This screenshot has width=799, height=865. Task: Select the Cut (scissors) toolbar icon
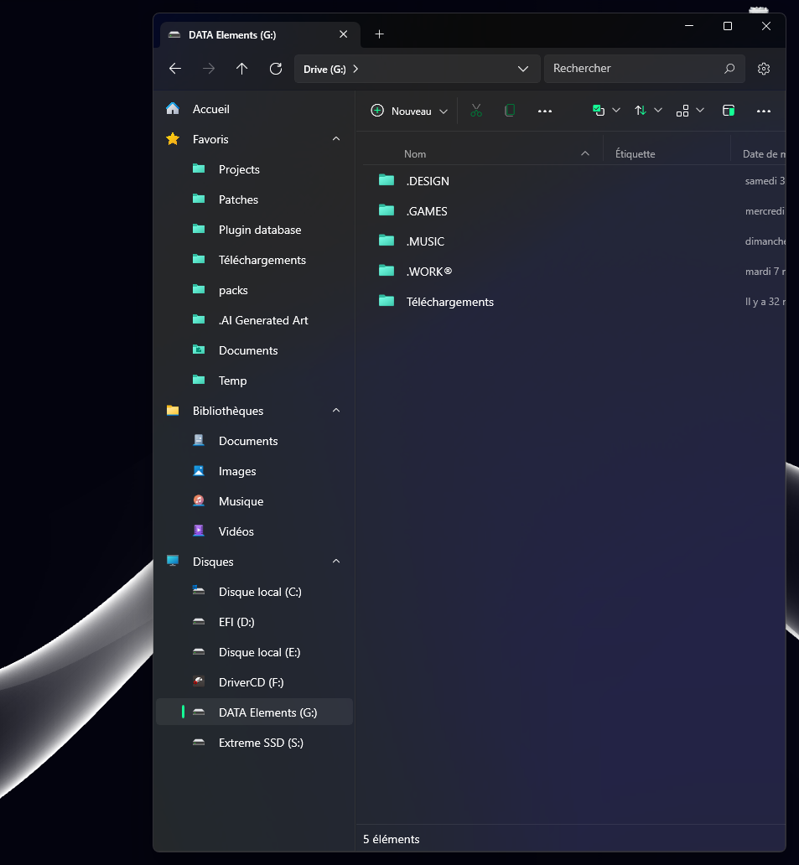coord(476,110)
